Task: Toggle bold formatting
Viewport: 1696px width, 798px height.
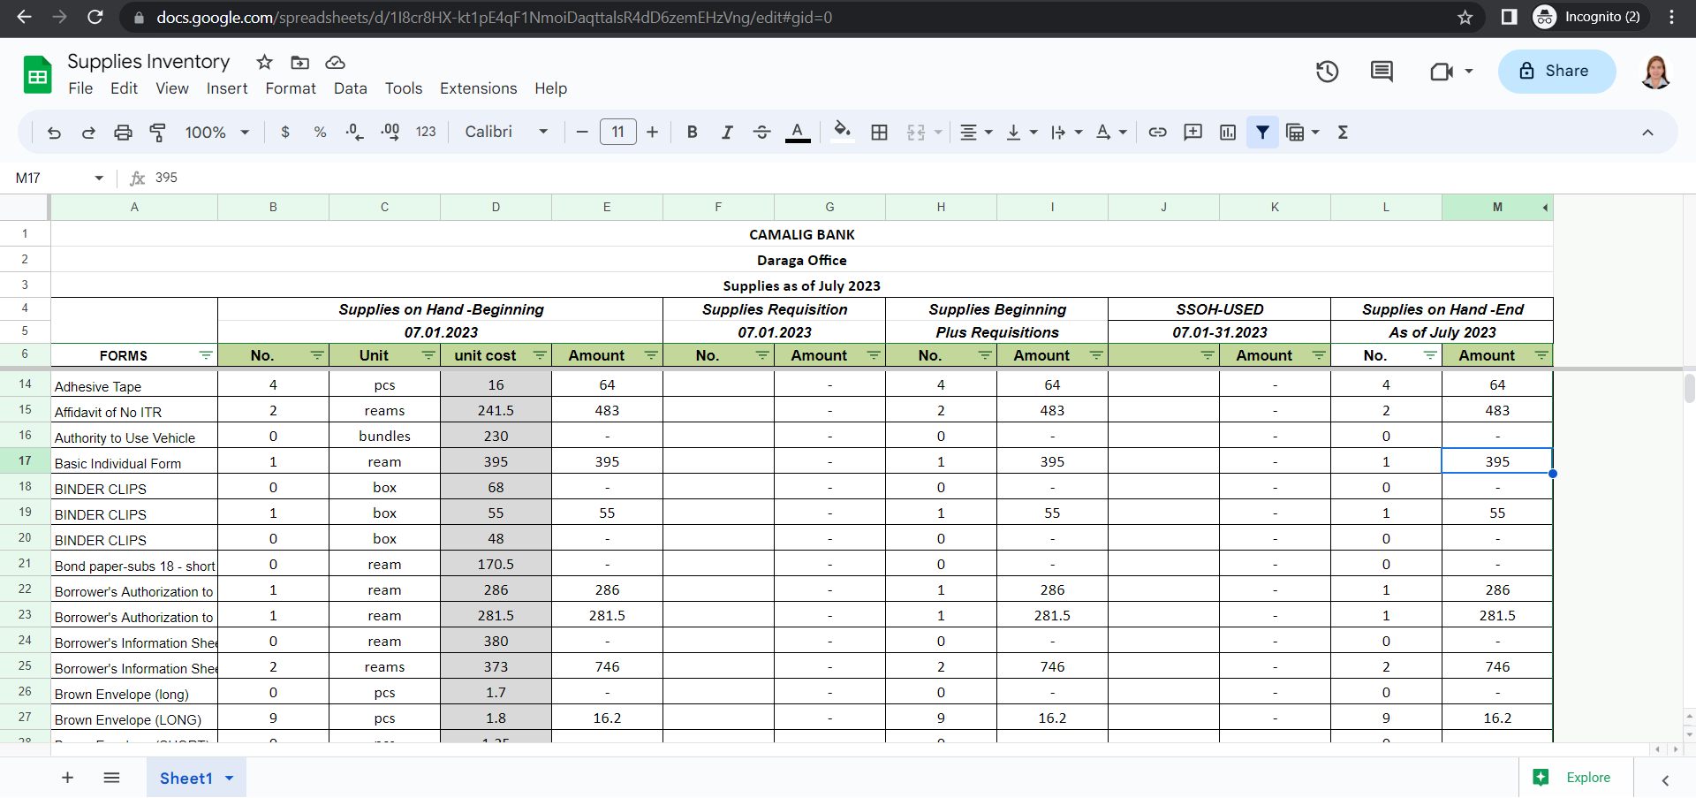Action: coord(692,133)
